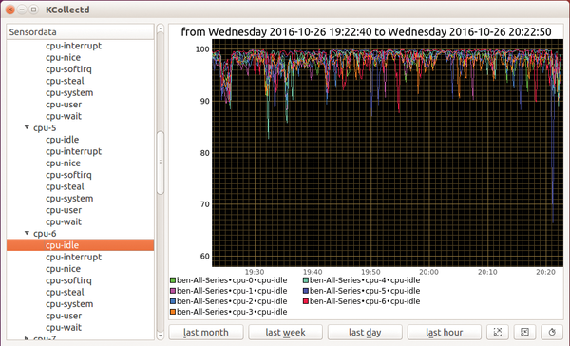Select cpu-wait under cpu-6

[x=64, y=327]
